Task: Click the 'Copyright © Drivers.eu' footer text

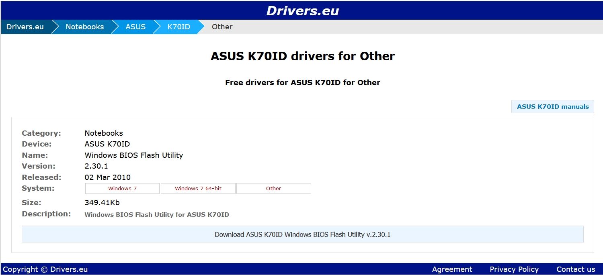Action: point(45,269)
